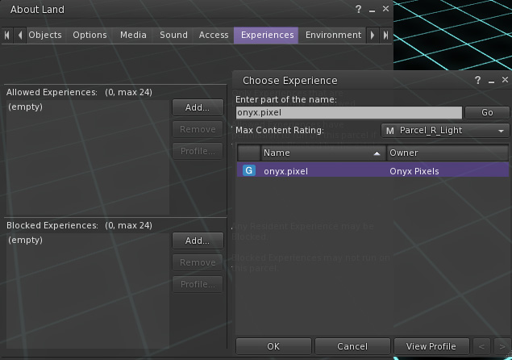Open the Sound tab
The height and width of the screenshot is (360, 512).
[x=173, y=35]
